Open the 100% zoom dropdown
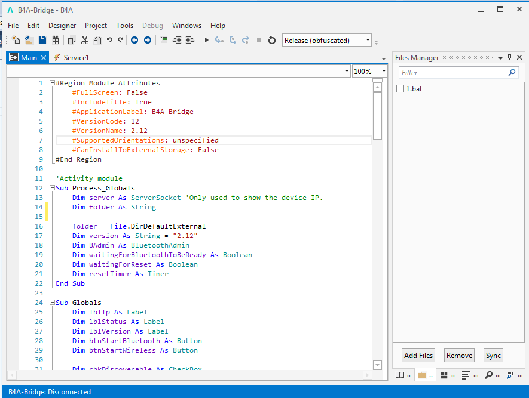The height and width of the screenshot is (398, 529). [x=384, y=71]
